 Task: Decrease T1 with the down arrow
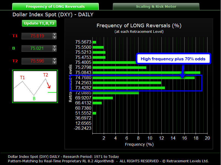pos(55,38)
